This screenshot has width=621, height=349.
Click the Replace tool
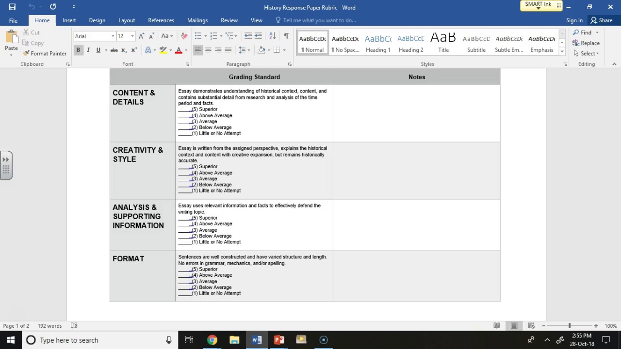coord(586,43)
